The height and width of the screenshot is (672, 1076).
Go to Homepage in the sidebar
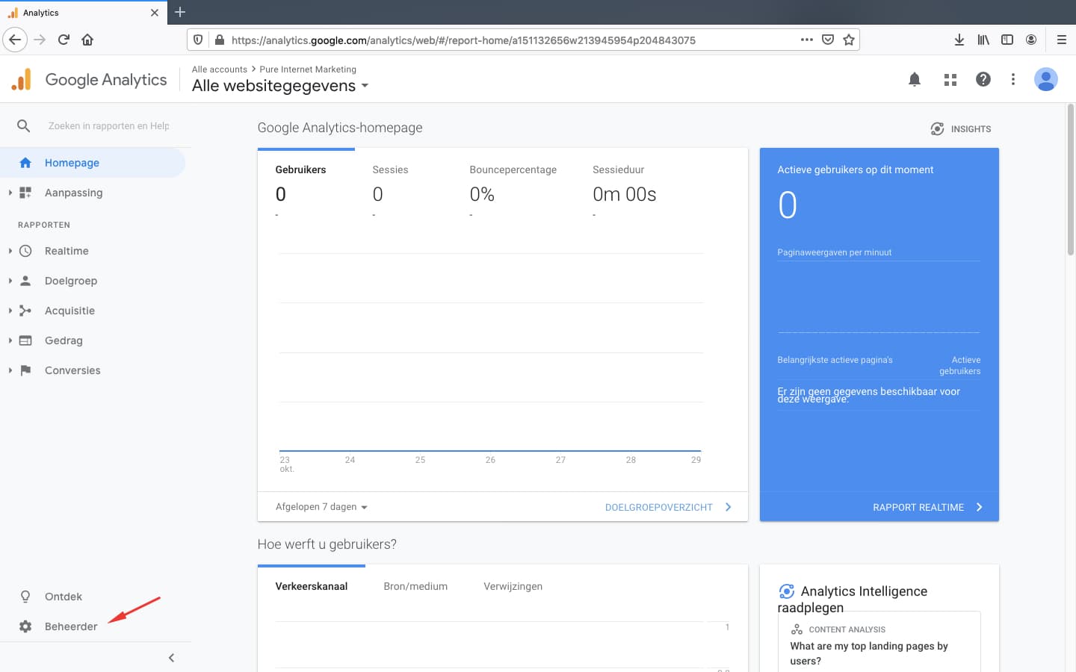(x=93, y=163)
